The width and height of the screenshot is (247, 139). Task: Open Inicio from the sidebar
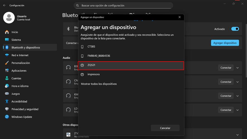tap(14, 32)
